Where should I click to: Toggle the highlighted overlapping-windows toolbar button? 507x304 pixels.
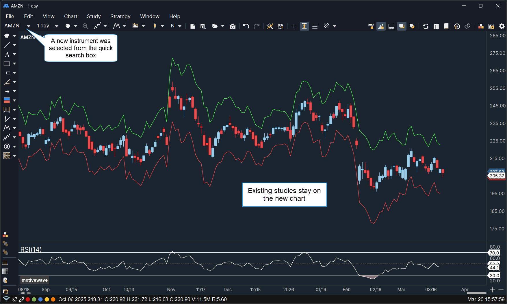click(402, 26)
